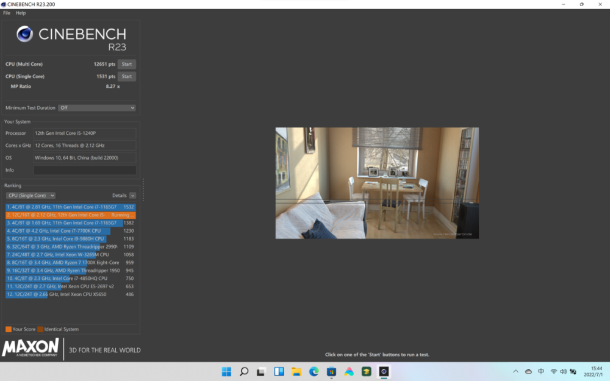Click the MP Ratio value 8.27 x
The width and height of the screenshot is (610, 381).
coord(113,87)
